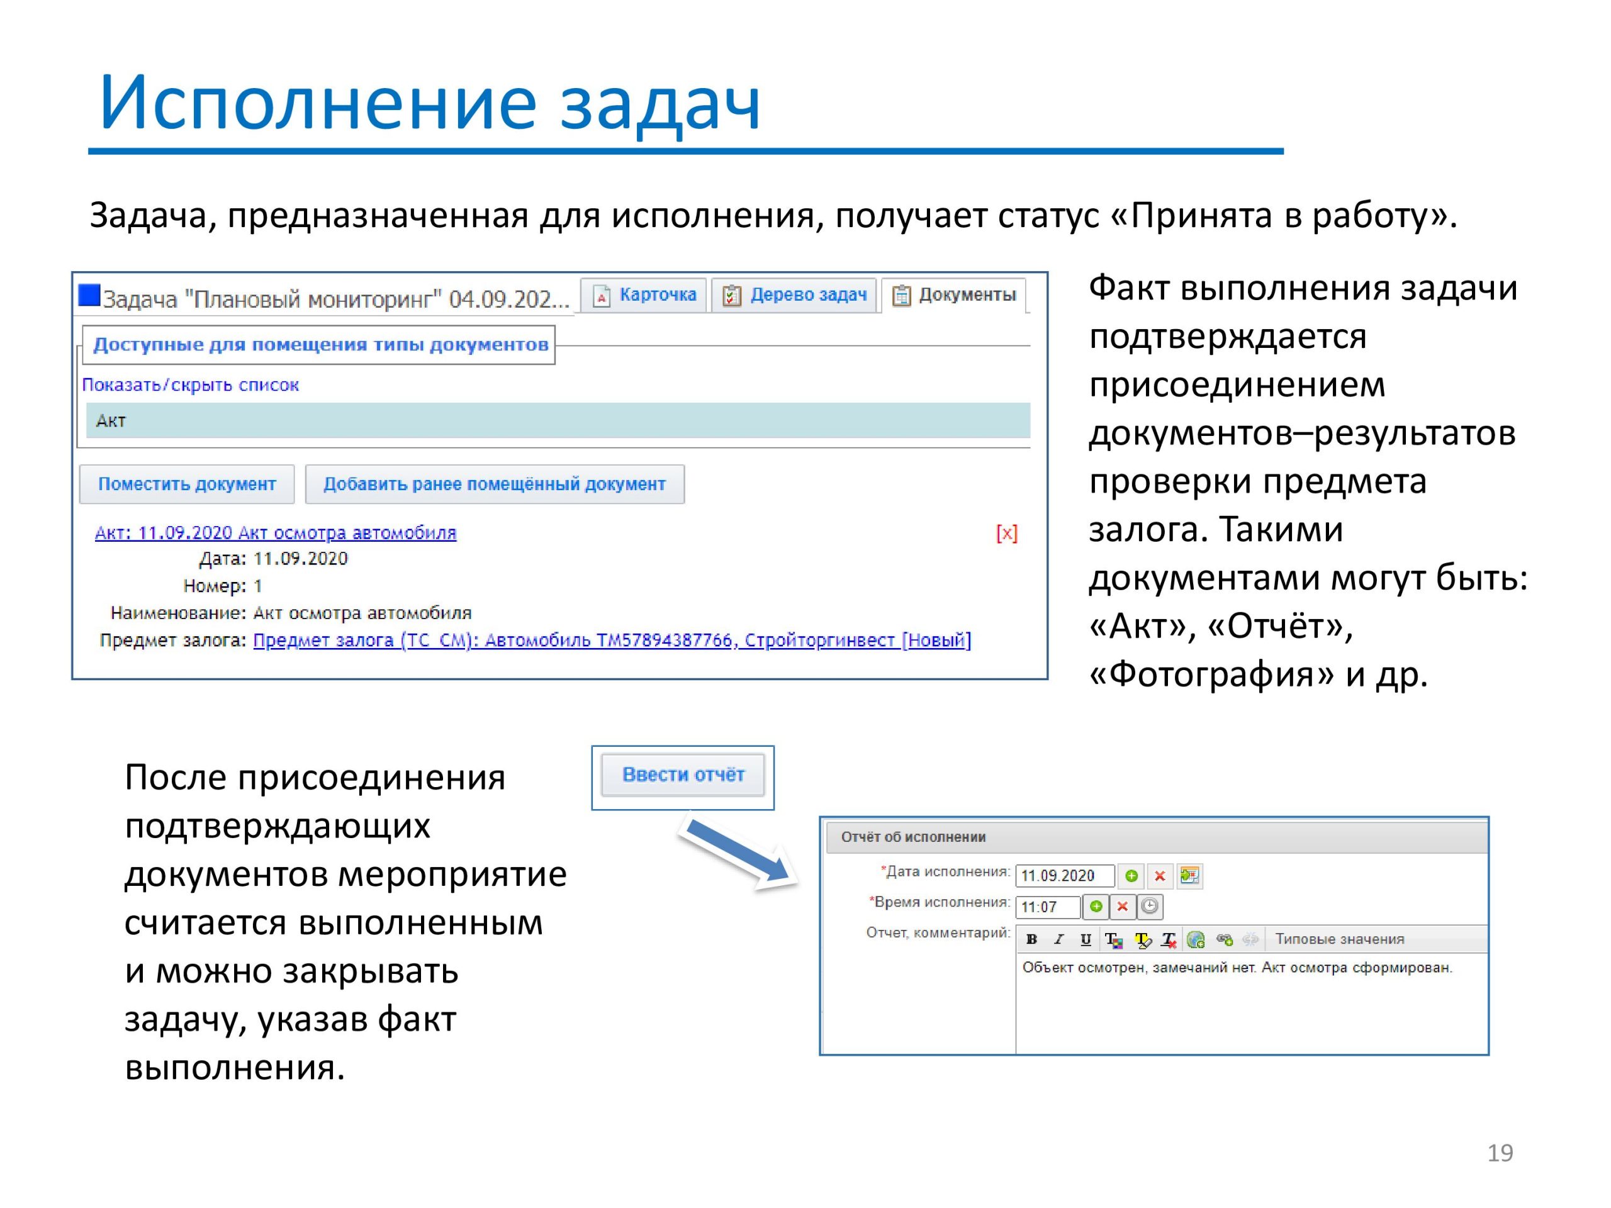The width and height of the screenshot is (1611, 1208).
Task: Click the green plus next to Дата исполнения
Action: pyautogui.click(x=1131, y=875)
